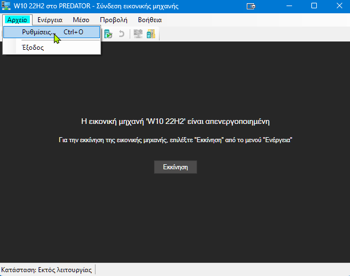
Task: Open the Προβολή menu
Action: (x=114, y=20)
